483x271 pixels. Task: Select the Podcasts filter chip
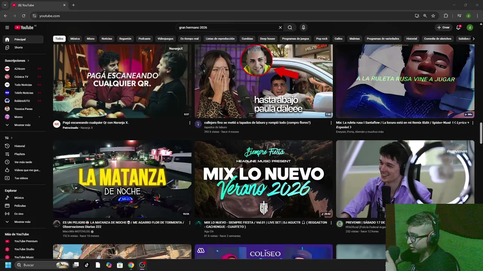click(x=144, y=39)
